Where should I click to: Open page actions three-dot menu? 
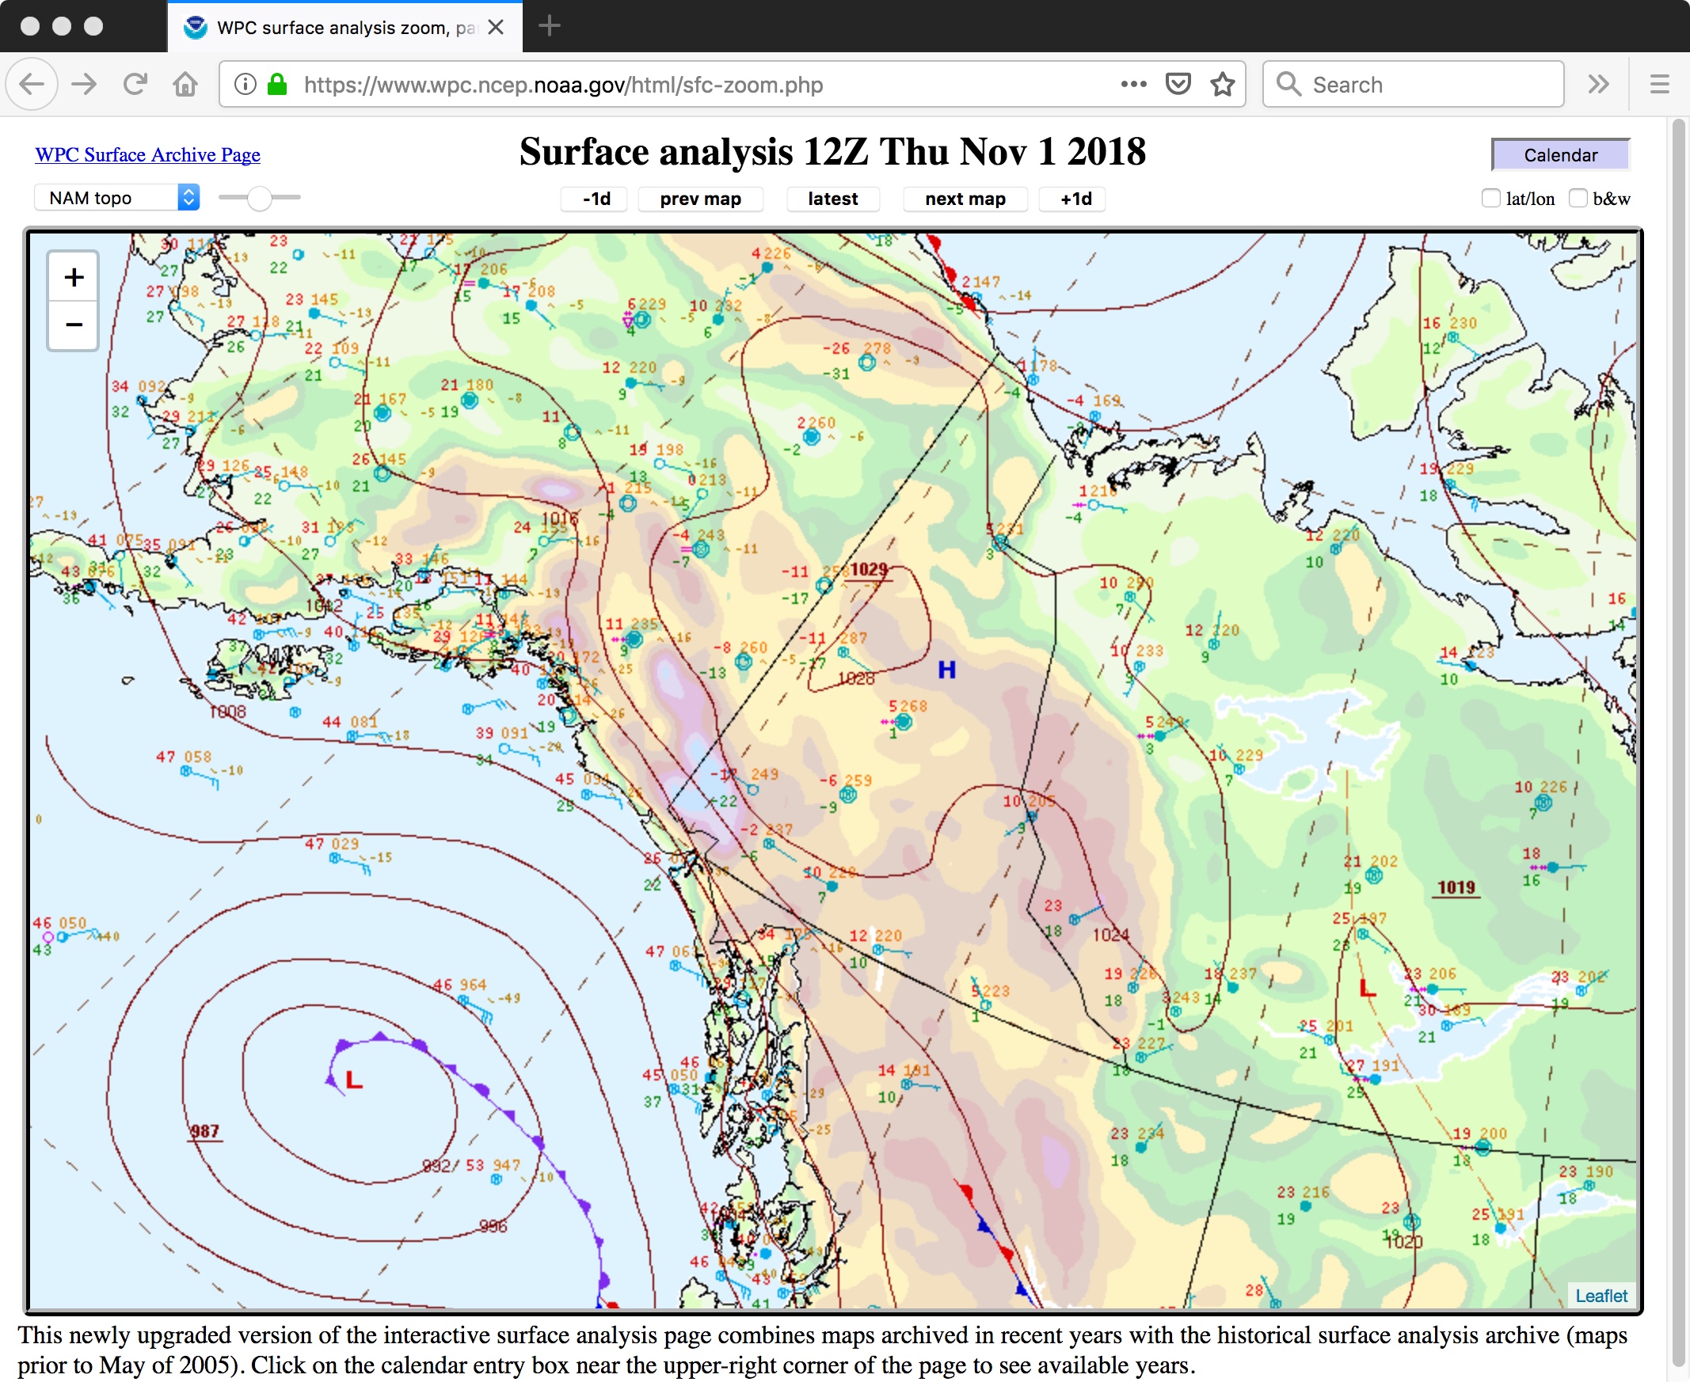click(1133, 84)
